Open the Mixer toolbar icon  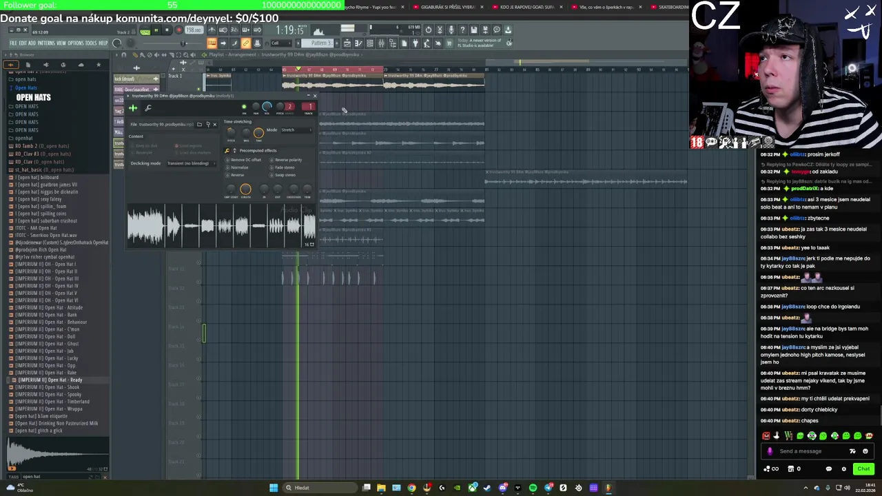click(x=381, y=43)
